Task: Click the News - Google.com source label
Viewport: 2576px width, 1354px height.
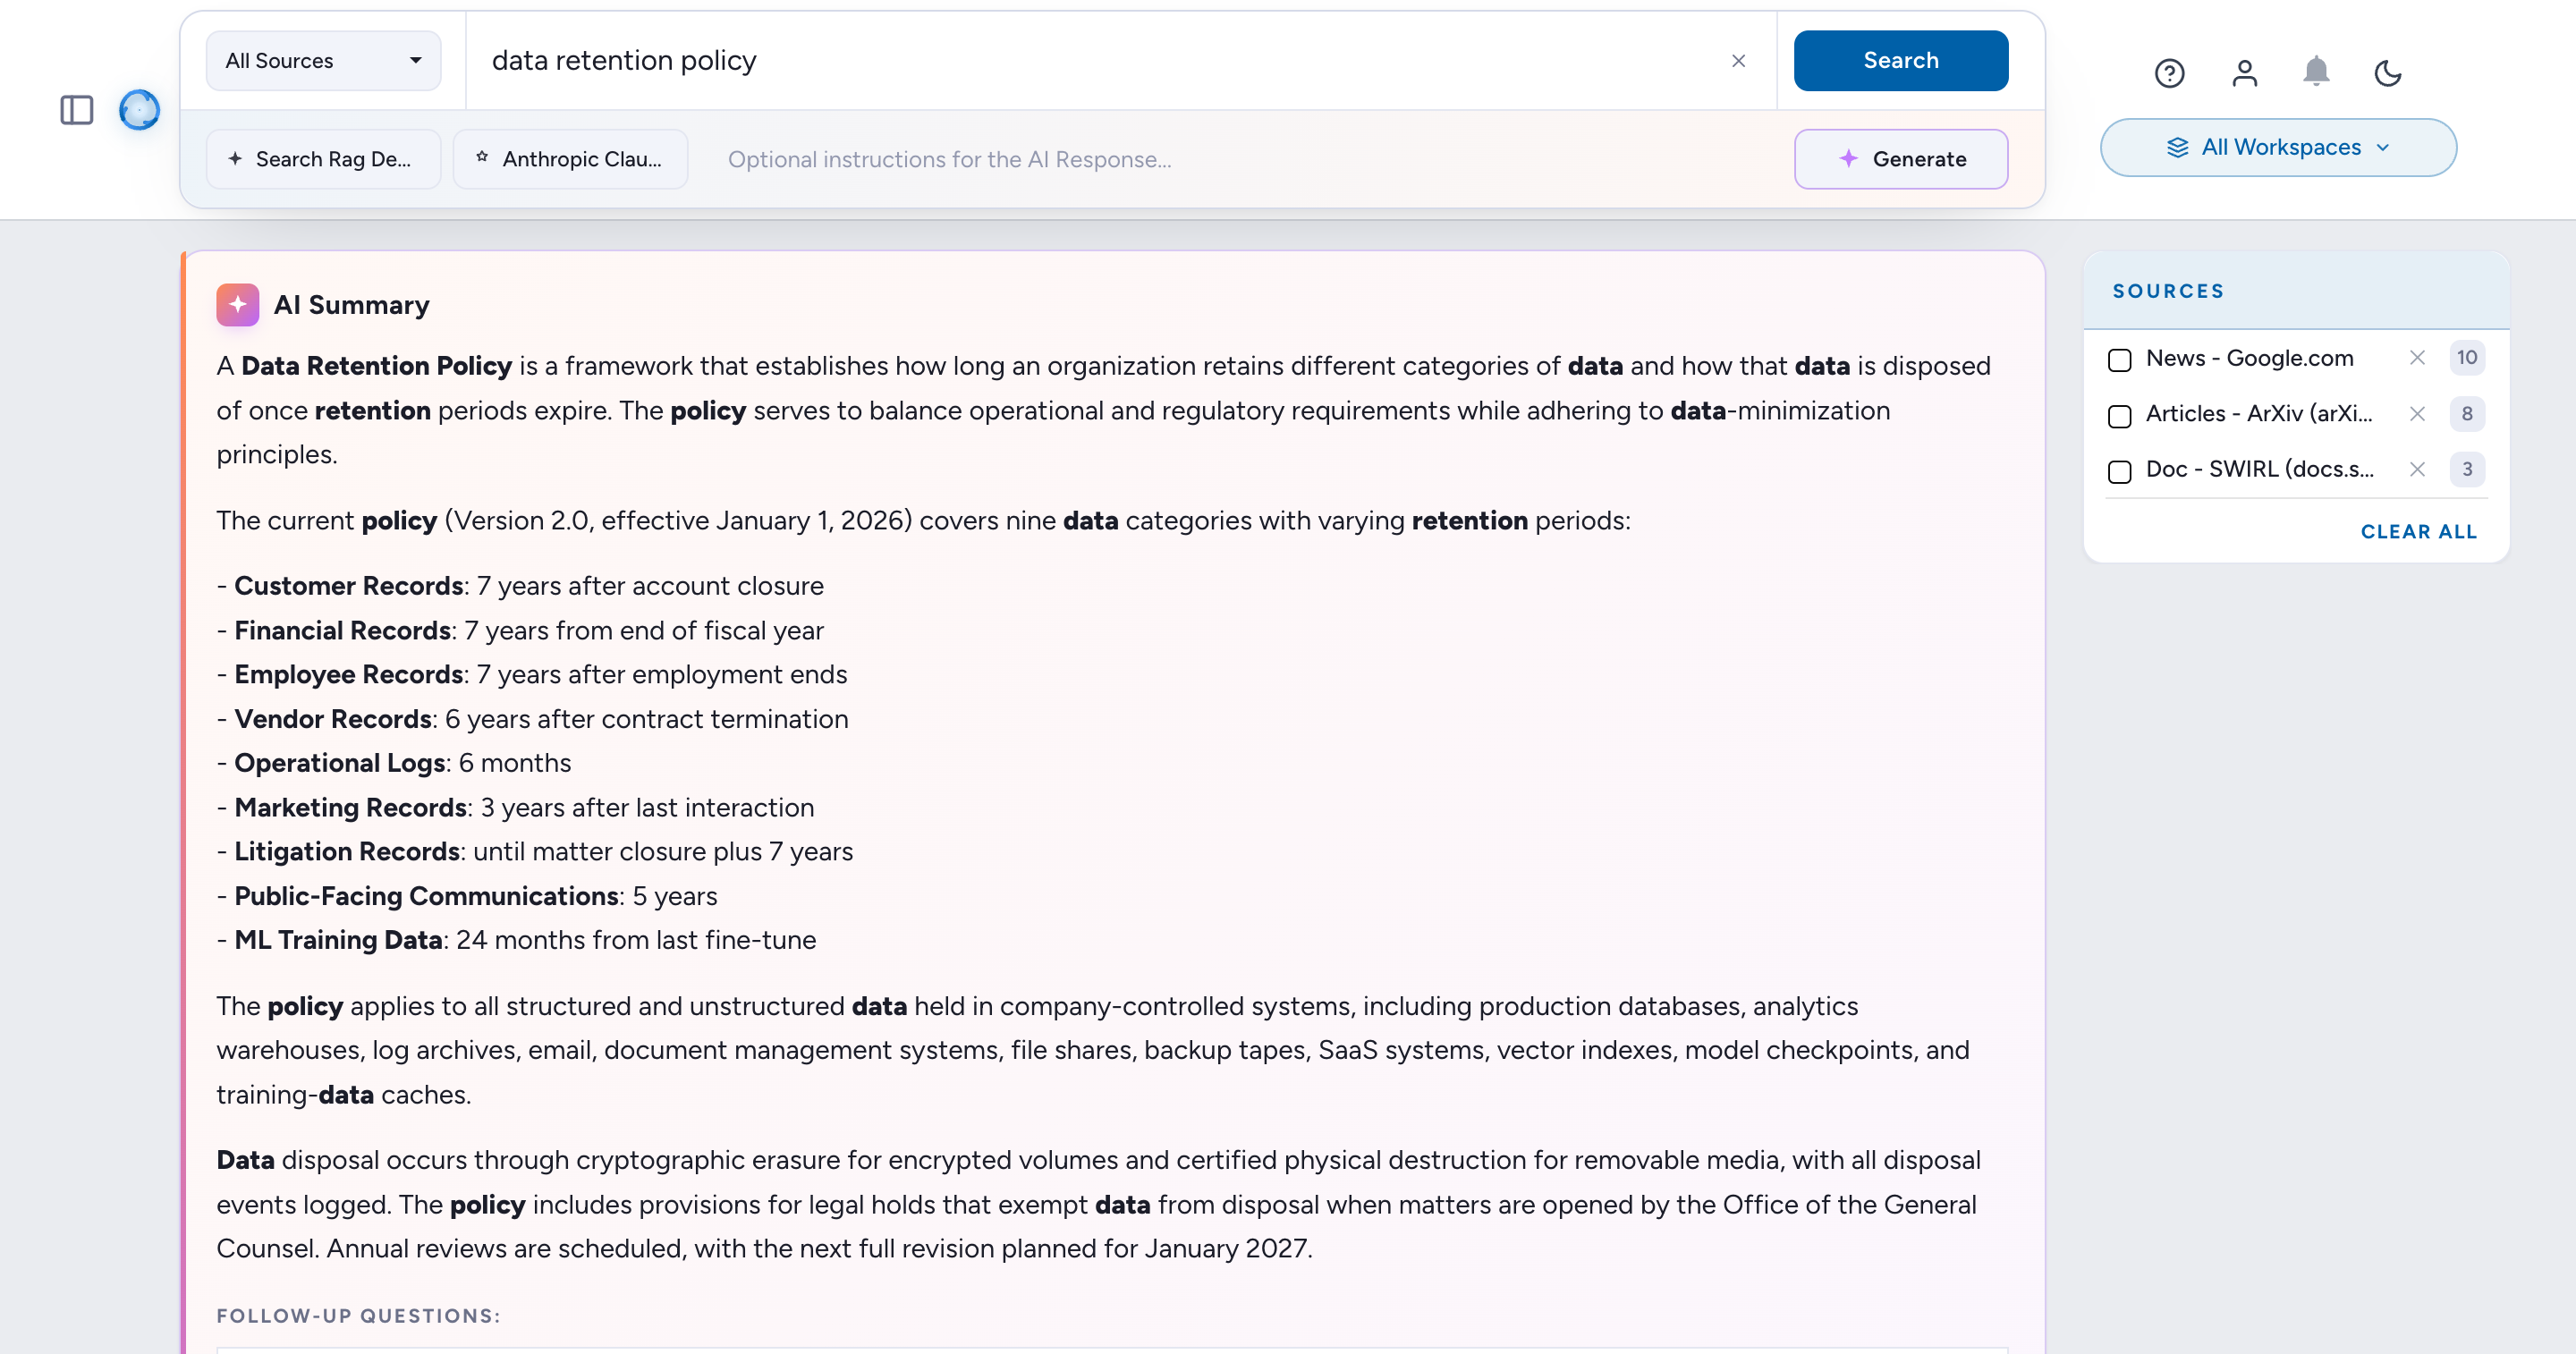Action: click(x=2249, y=358)
